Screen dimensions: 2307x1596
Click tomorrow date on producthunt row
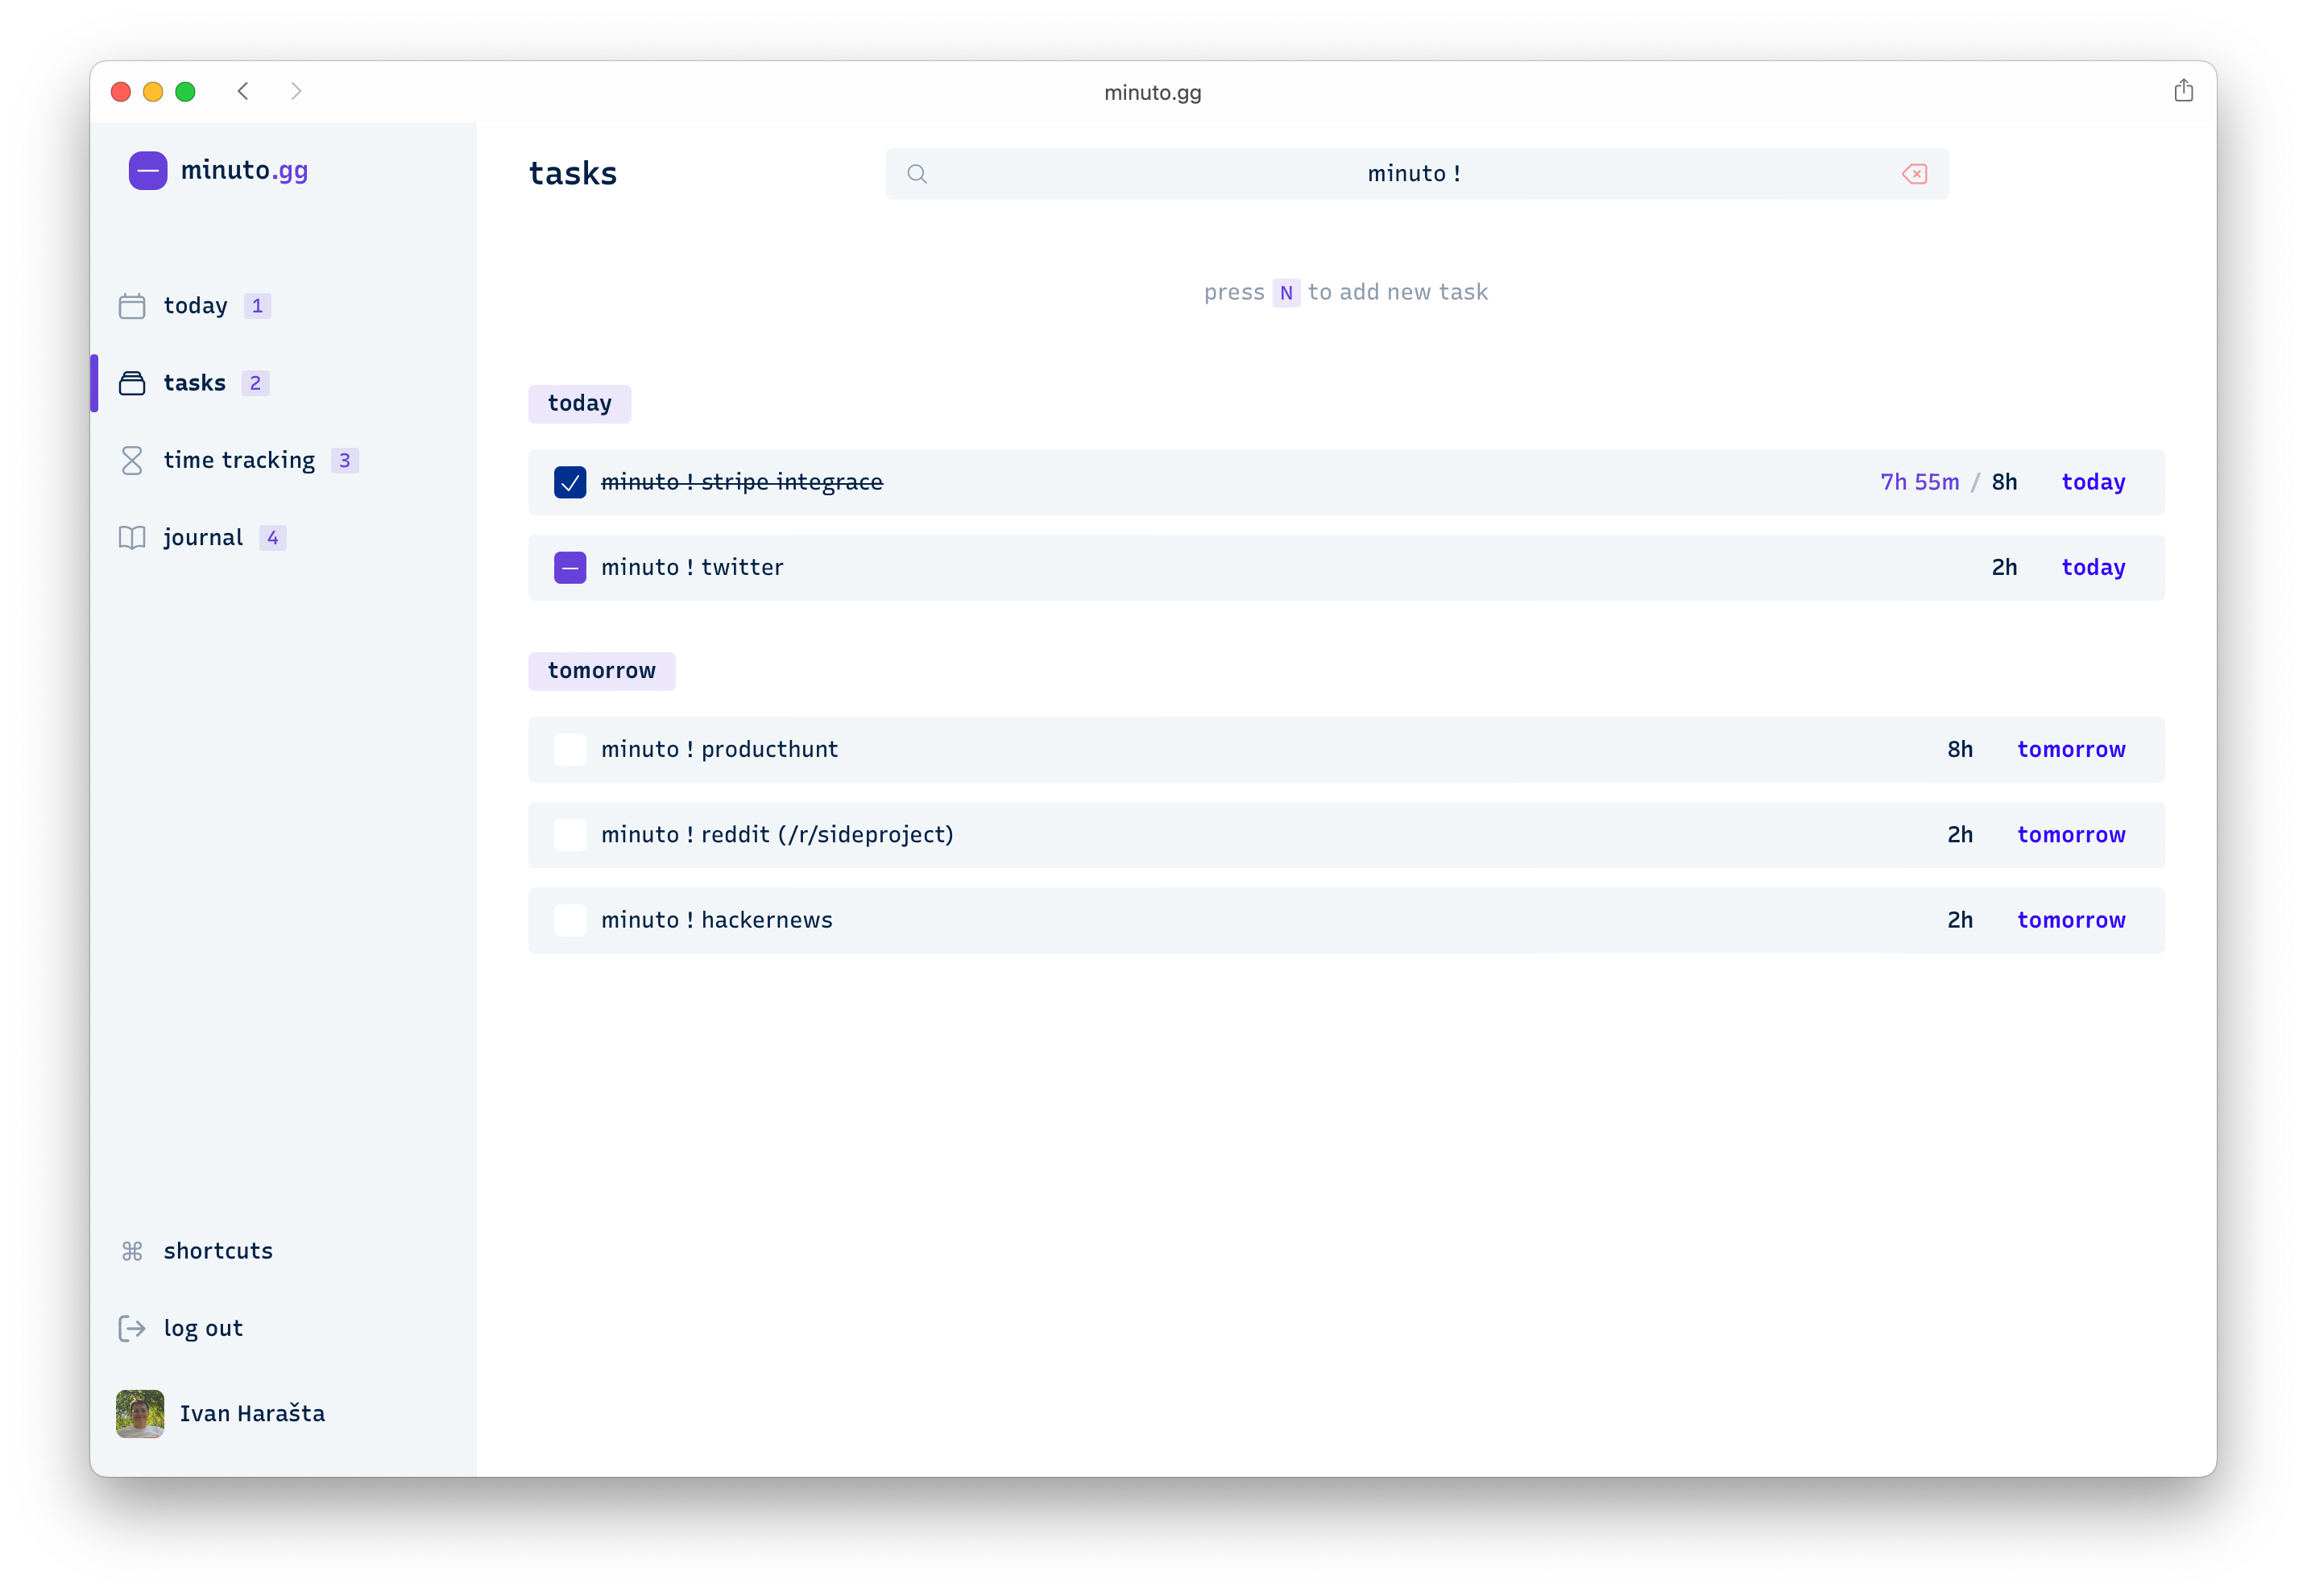coord(2071,750)
